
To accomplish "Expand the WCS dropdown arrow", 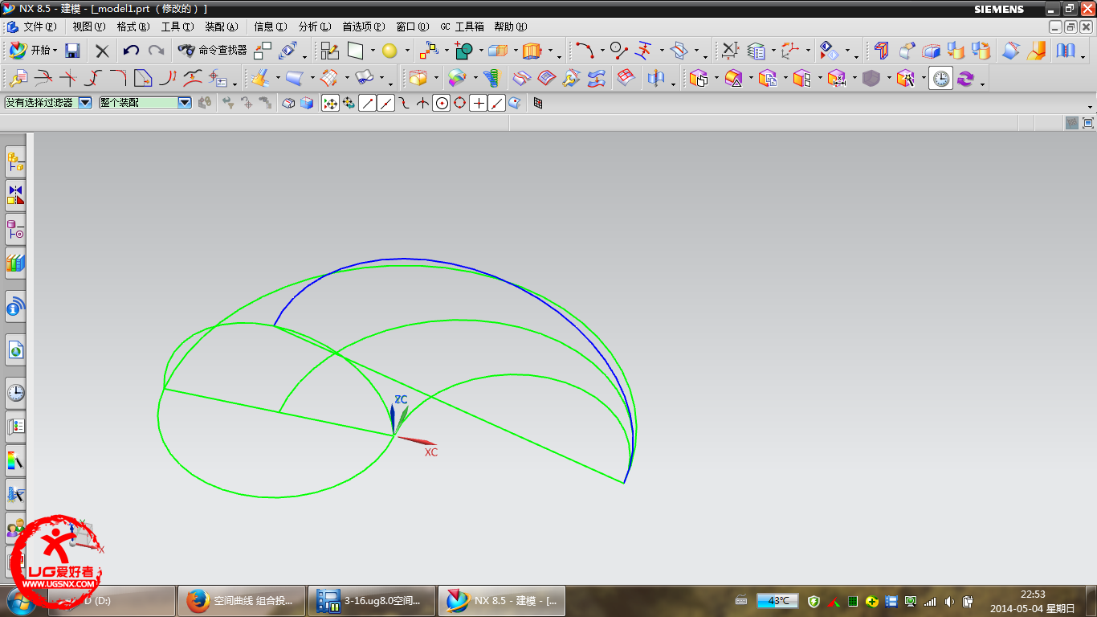I will [x=807, y=51].
